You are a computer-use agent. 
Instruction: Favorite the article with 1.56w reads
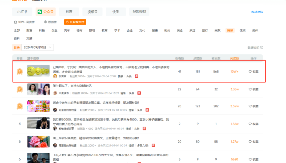pos(253,124)
